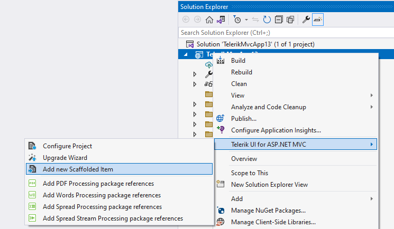The height and width of the screenshot is (229, 394).
Task: Click the Add new Scaffolded Item icon
Action: (x=32, y=169)
